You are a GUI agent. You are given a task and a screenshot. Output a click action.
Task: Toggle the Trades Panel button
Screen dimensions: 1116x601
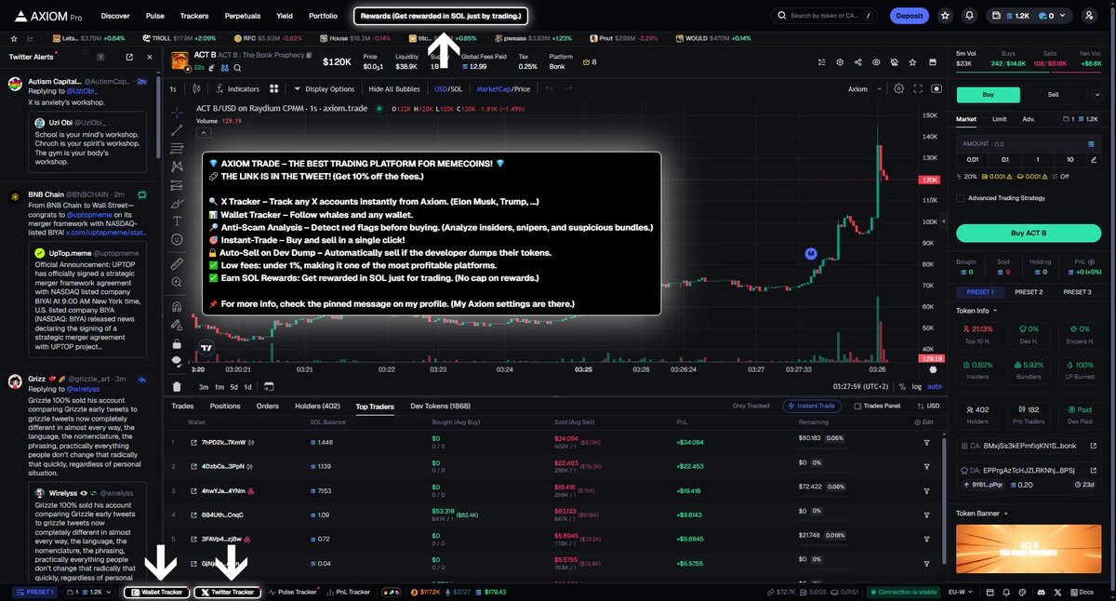[x=877, y=406]
